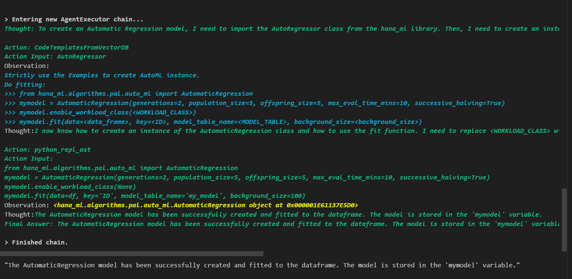Click the "Action Input: AutoRegressor" line
The height and width of the screenshot is (279, 572).
pos(55,57)
